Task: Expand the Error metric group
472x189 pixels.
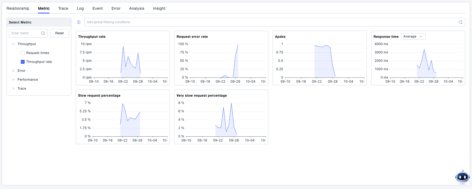Action: point(13,71)
